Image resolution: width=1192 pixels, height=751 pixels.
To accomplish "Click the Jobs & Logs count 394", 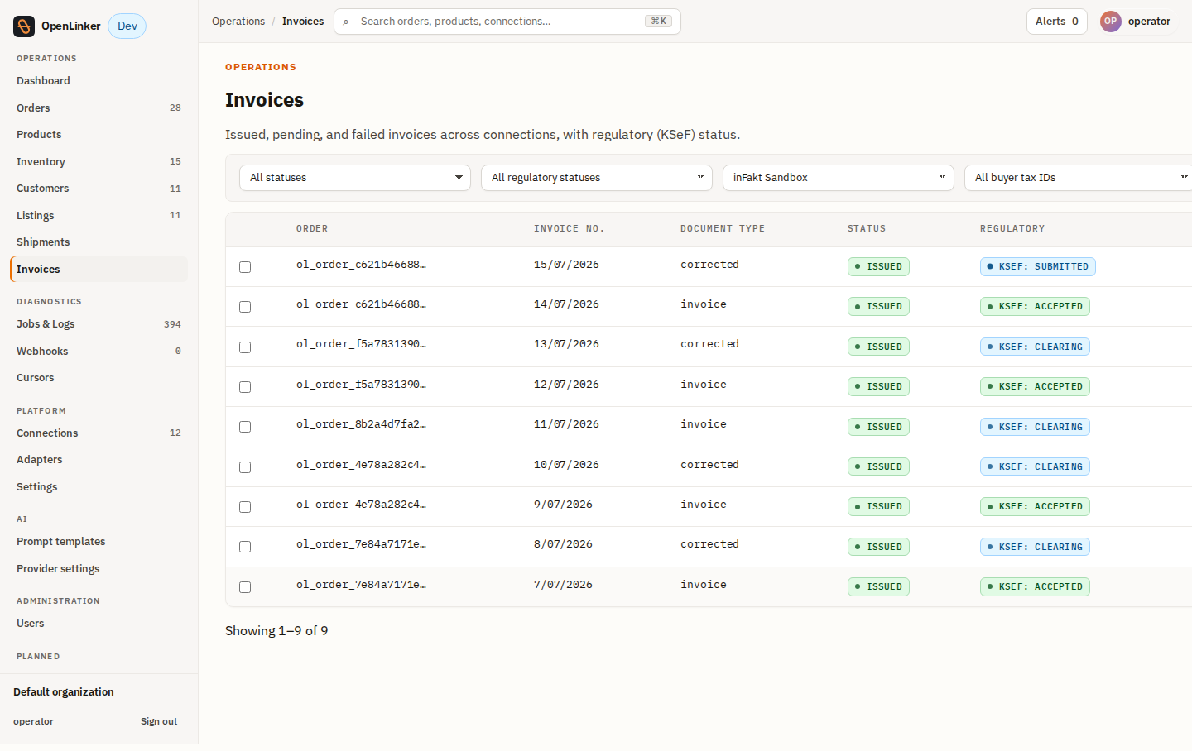I will [172, 324].
